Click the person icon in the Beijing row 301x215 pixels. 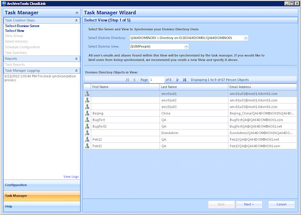coord(87,113)
